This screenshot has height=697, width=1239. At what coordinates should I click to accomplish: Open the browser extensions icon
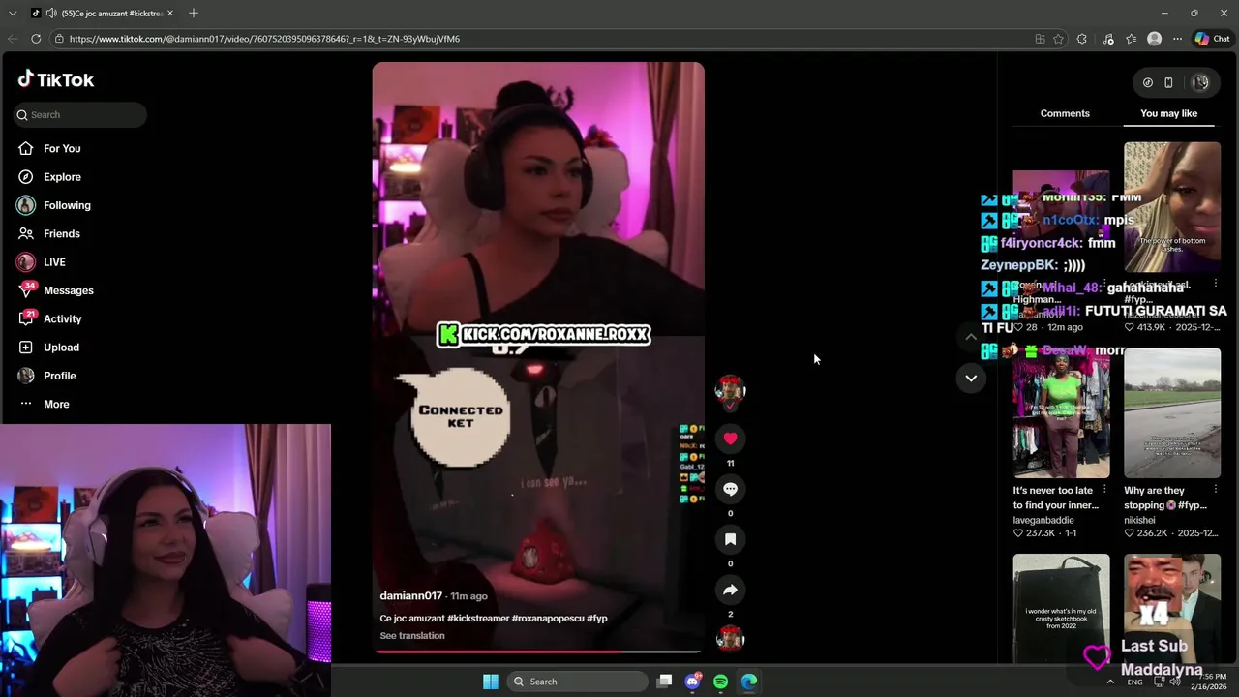[1081, 39]
